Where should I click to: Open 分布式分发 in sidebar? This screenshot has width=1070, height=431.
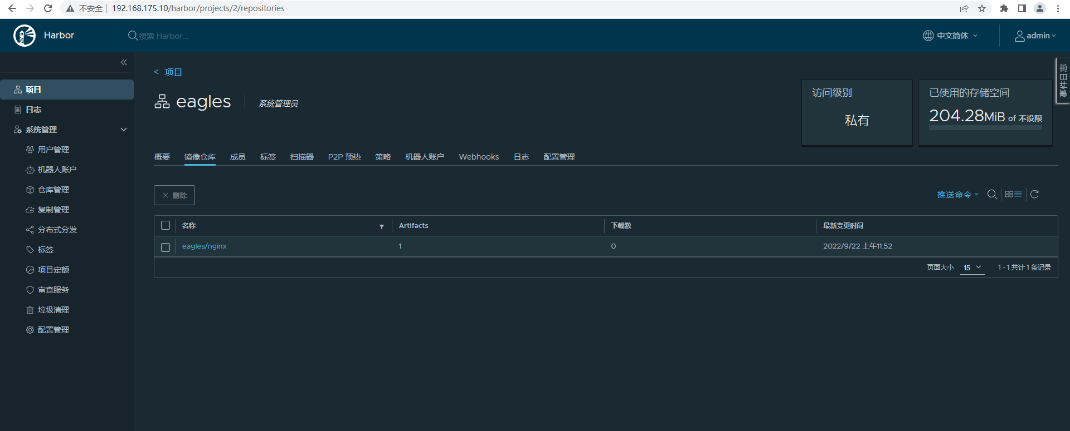(x=57, y=230)
